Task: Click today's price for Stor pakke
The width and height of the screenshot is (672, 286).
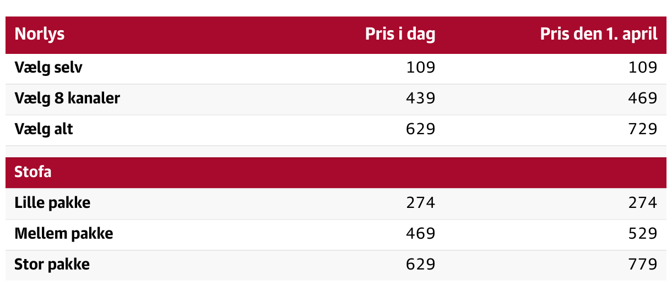Action: (x=421, y=265)
